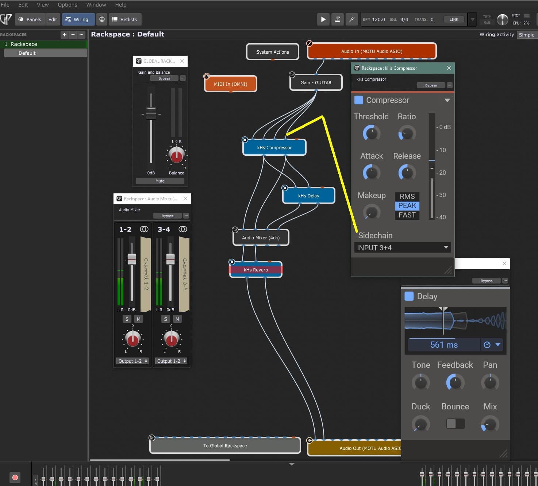Switch to Panels view
Screen dimensions: 538x486
coord(30,19)
